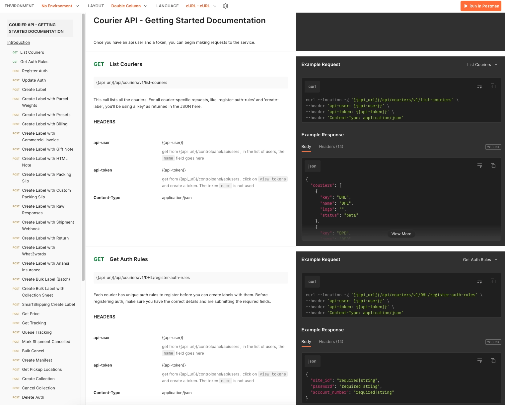The width and height of the screenshot is (505, 405).
Task: Click the list-couriers request URL field
Action: point(191,83)
